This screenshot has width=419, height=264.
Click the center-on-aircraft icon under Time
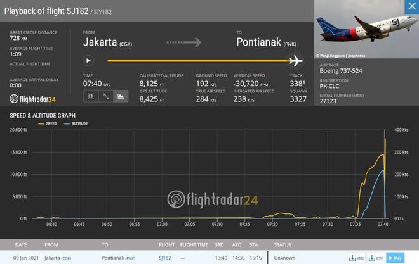91,96
